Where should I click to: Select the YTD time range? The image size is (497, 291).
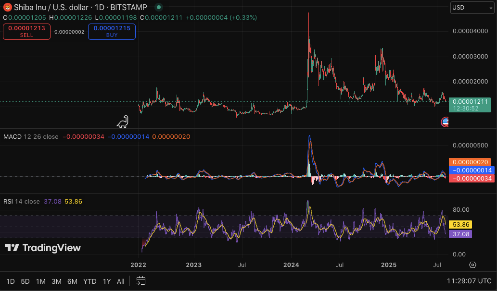(89, 281)
